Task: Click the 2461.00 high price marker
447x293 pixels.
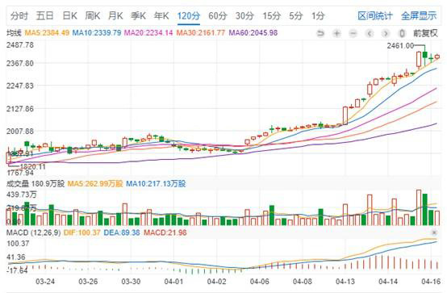Action: coord(400,46)
